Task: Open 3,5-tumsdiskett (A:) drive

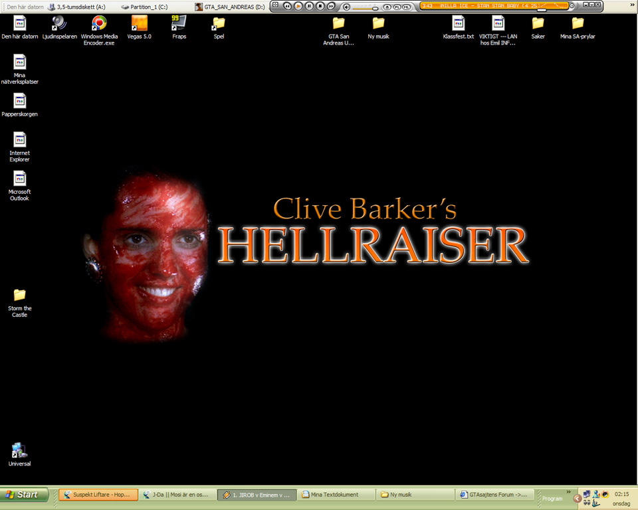Action: tap(77, 7)
